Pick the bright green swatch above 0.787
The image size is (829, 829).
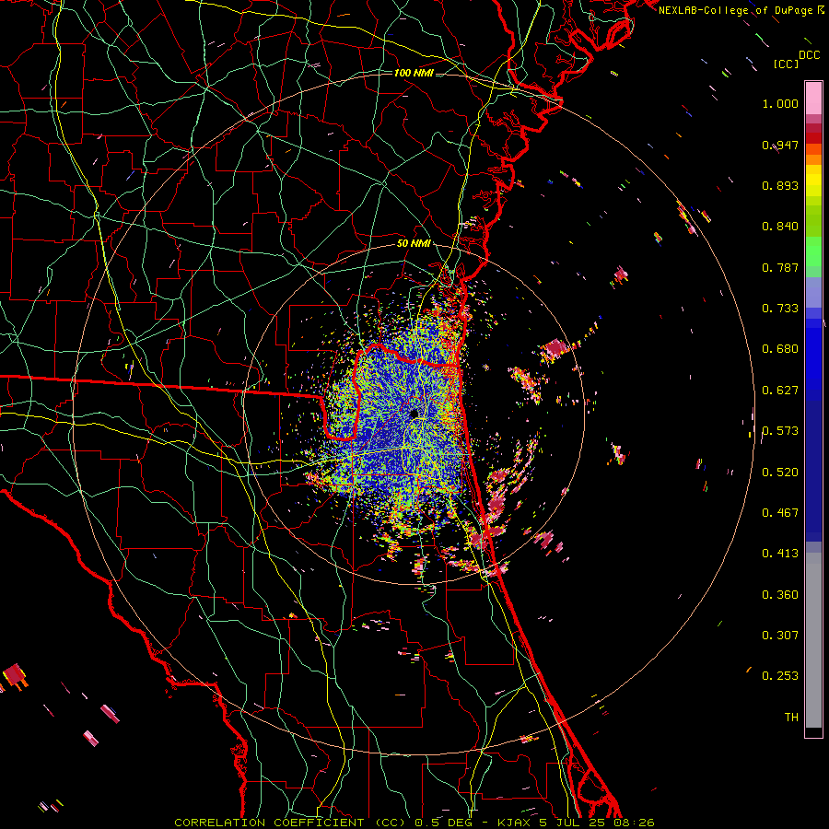tap(813, 251)
